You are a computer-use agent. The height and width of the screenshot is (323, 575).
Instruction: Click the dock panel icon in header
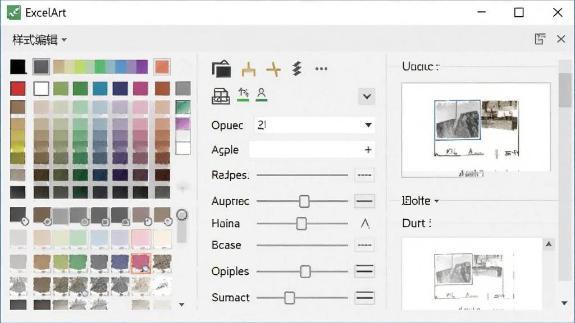pyautogui.click(x=540, y=39)
